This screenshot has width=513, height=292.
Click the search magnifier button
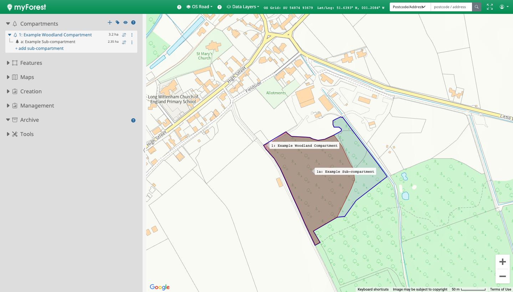477,7
